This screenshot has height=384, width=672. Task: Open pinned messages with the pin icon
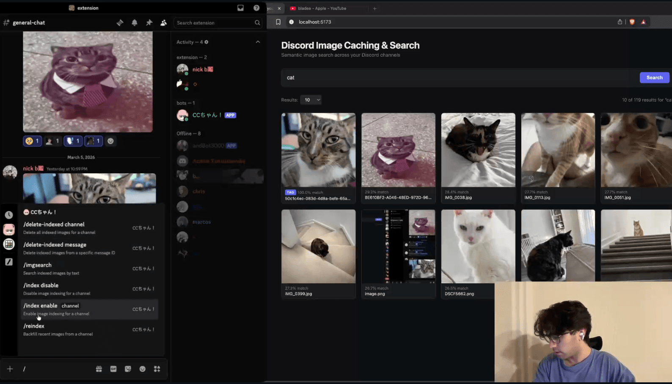(x=149, y=23)
